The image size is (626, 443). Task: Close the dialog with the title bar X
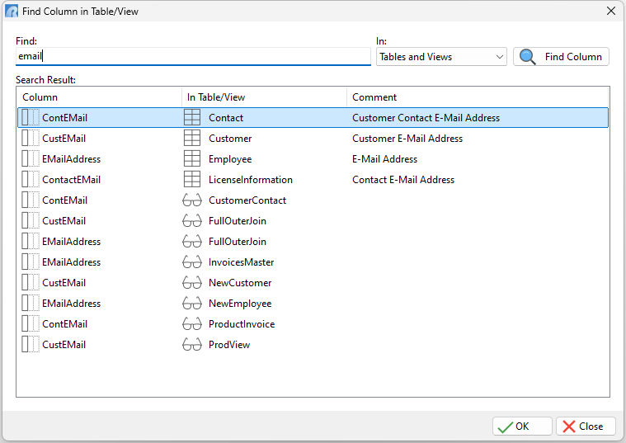611,11
